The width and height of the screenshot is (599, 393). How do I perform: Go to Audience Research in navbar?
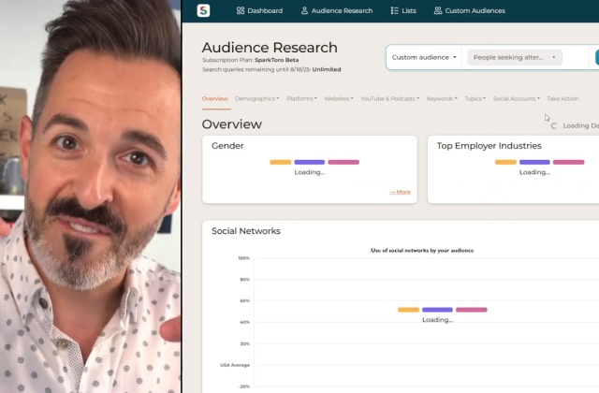[x=337, y=10]
